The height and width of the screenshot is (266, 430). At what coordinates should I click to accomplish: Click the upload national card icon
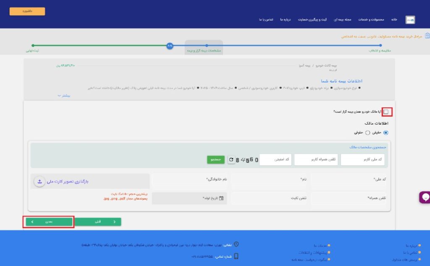coord(39,182)
